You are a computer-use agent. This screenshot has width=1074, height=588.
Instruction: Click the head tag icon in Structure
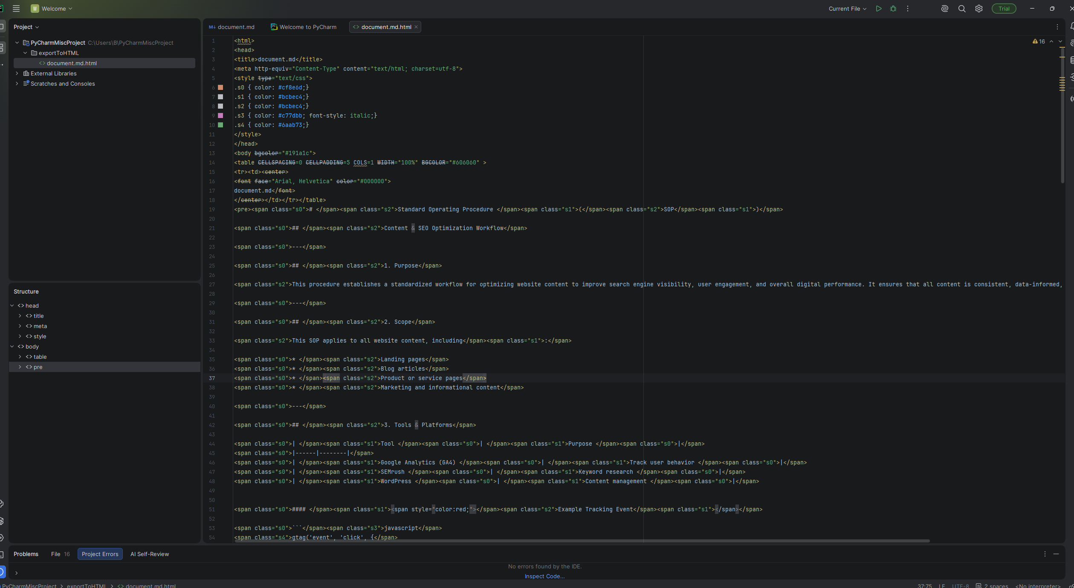21,306
